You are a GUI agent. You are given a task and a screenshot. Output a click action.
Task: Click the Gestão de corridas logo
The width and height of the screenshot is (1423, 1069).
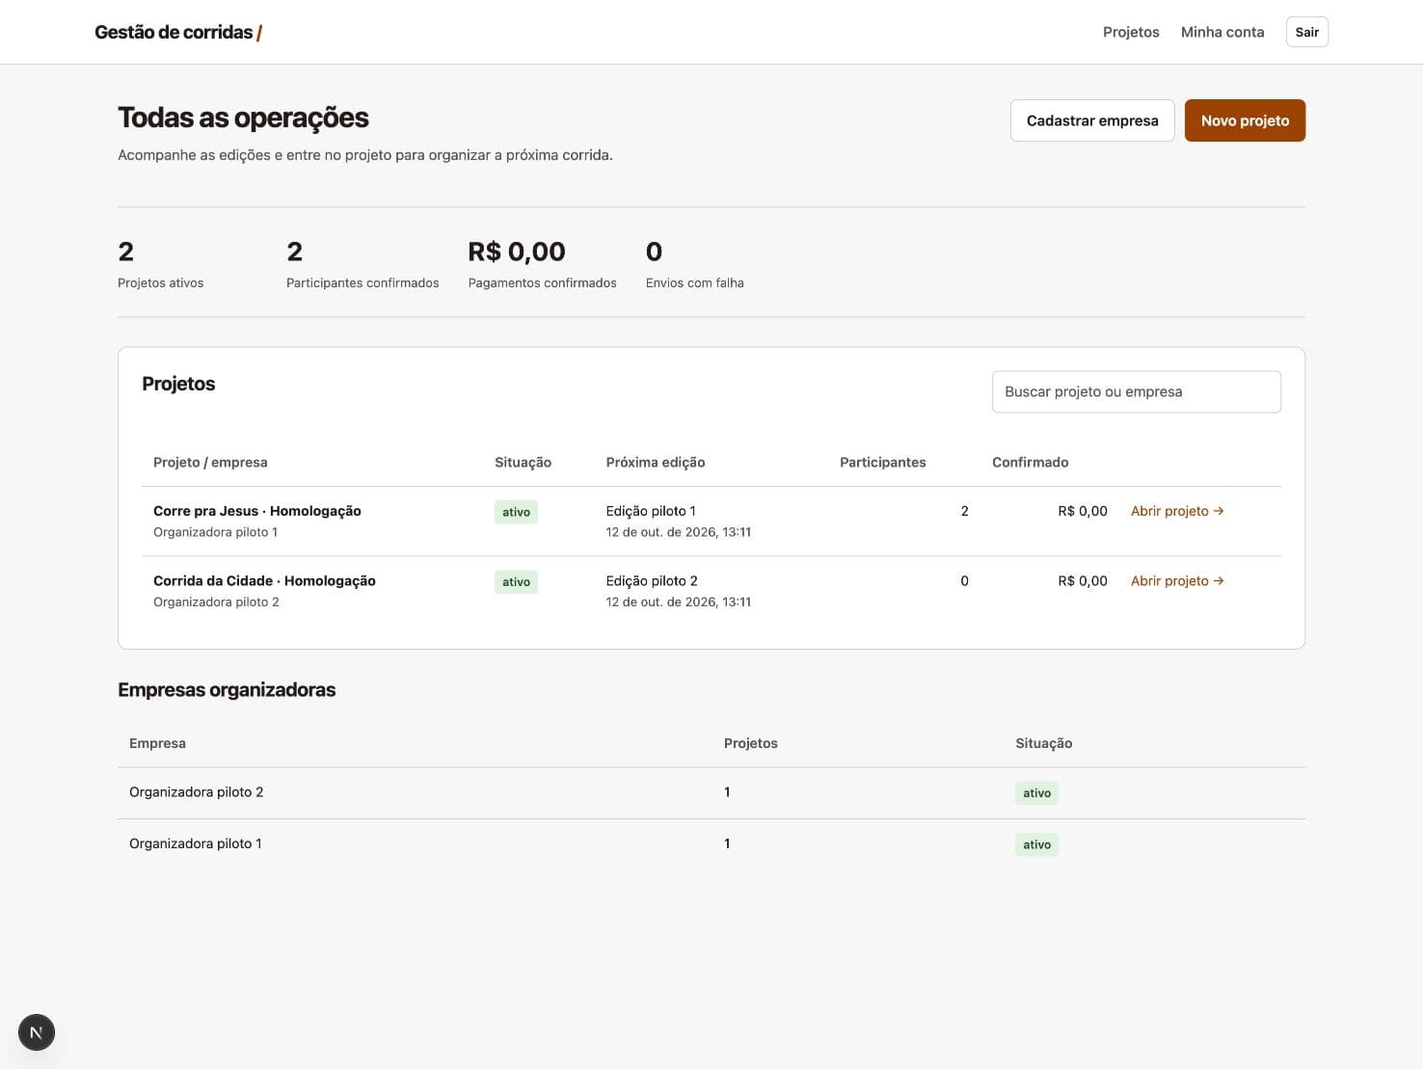point(178,32)
